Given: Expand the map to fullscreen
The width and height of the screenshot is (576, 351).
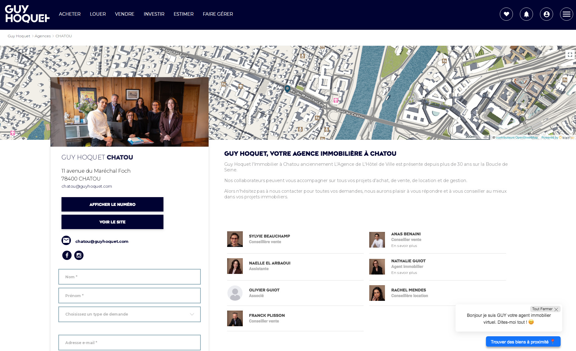Looking at the screenshot, I should point(570,55).
